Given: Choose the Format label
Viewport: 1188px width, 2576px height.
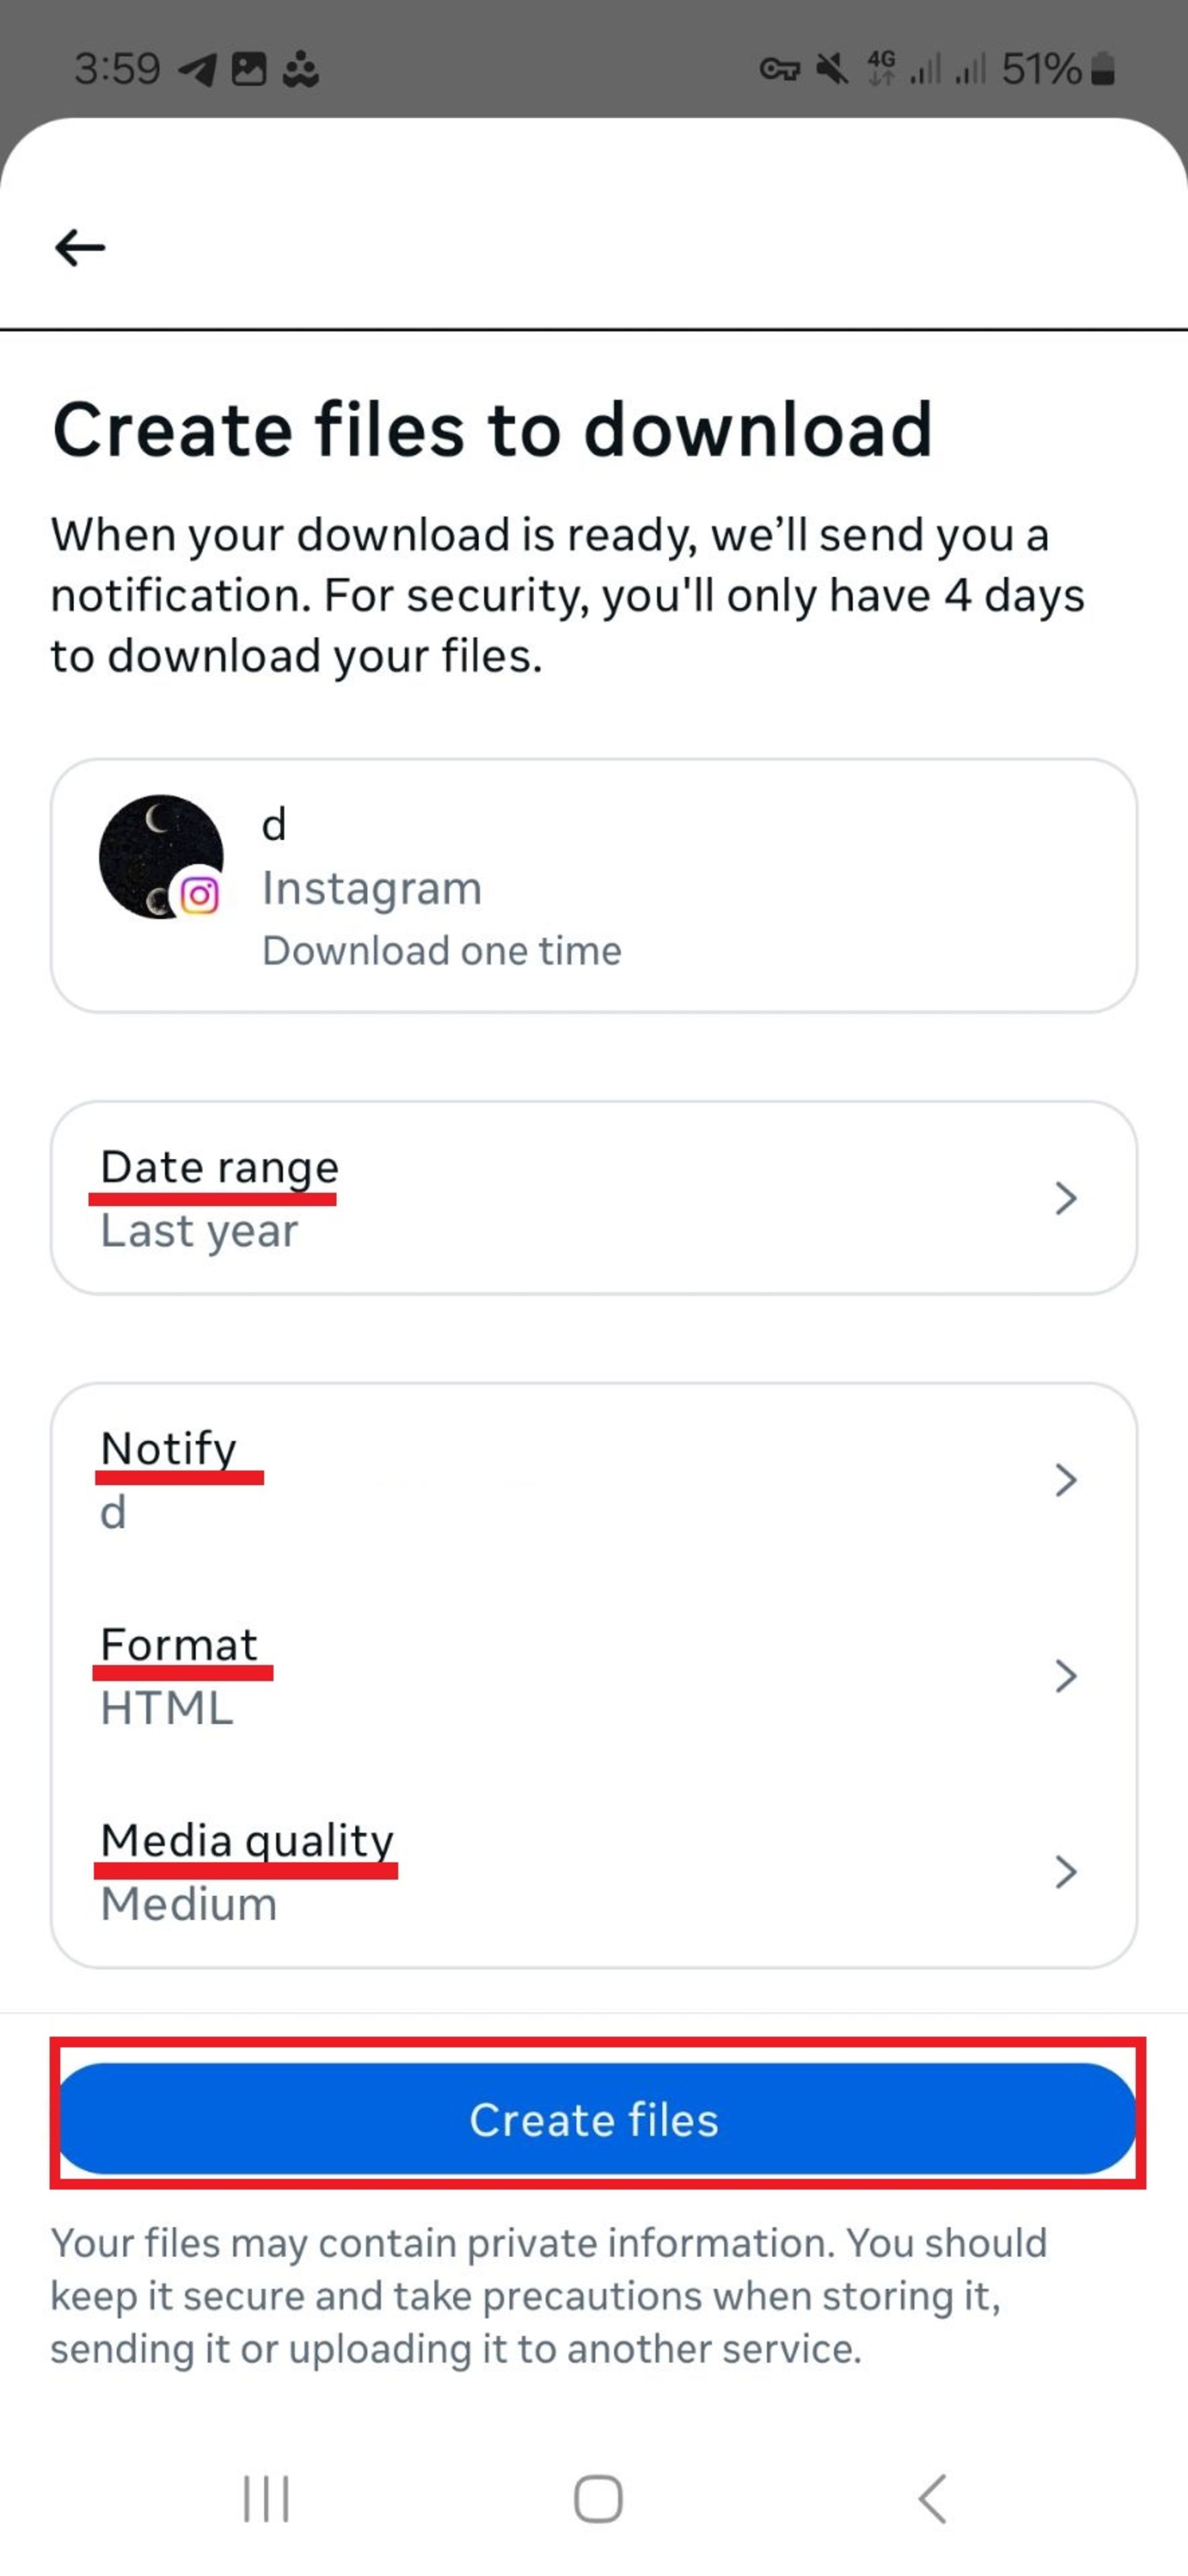Looking at the screenshot, I should coord(179,1644).
